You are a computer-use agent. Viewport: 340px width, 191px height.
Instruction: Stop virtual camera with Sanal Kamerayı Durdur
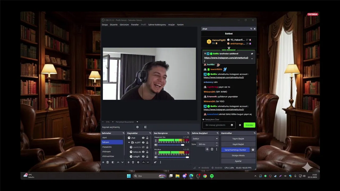pyautogui.click(x=235, y=150)
